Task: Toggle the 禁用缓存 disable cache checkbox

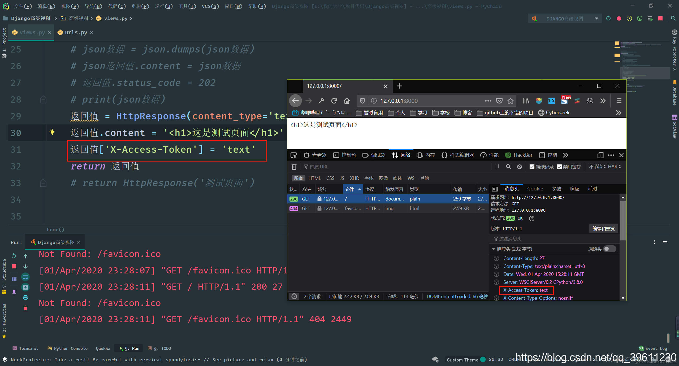Action: click(x=559, y=167)
